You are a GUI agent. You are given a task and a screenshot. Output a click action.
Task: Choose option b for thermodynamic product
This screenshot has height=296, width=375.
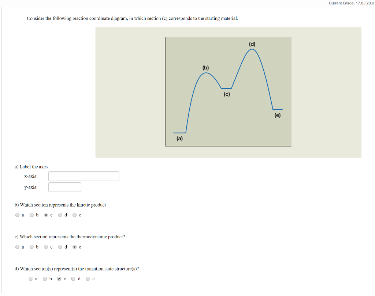(31, 247)
